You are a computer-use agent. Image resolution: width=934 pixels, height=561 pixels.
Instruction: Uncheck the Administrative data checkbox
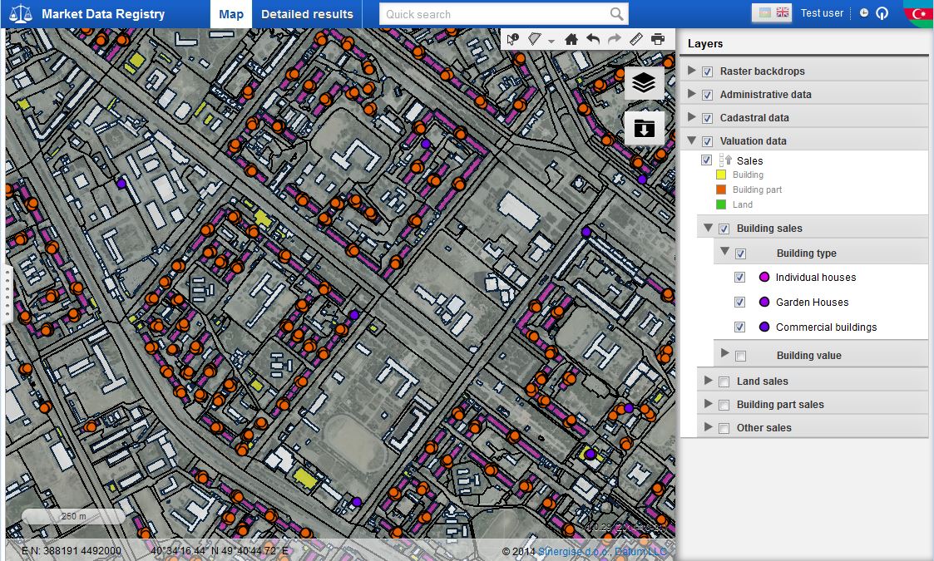tap(707, 95)
